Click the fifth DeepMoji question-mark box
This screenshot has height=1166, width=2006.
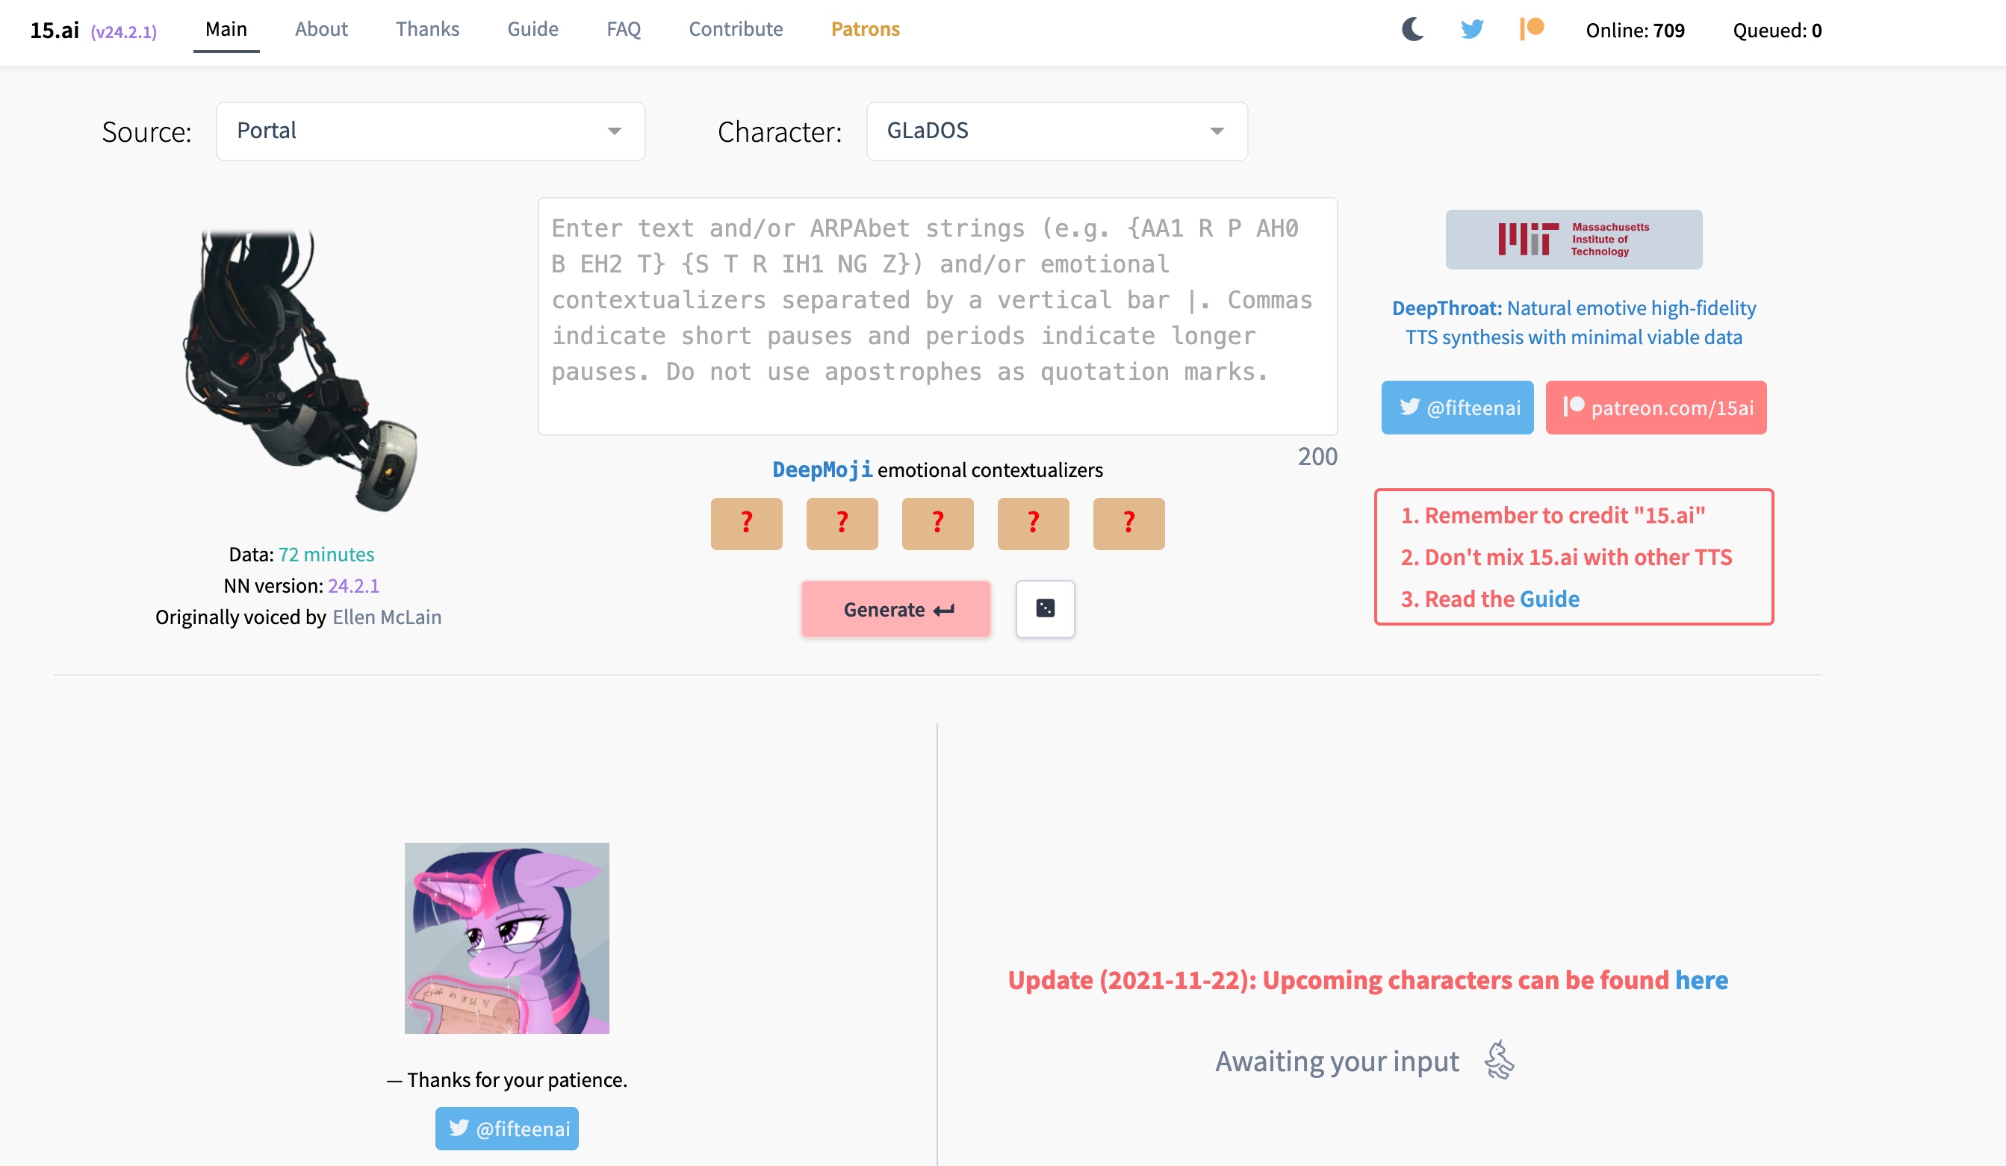click(1128, 523)
